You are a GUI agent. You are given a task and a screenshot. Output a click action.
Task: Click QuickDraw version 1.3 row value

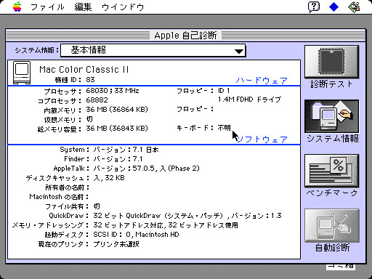187,216
